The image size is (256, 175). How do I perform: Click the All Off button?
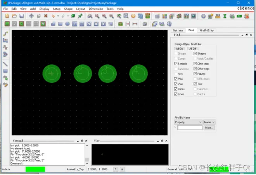pyautogui.click(x=193, y=49)
